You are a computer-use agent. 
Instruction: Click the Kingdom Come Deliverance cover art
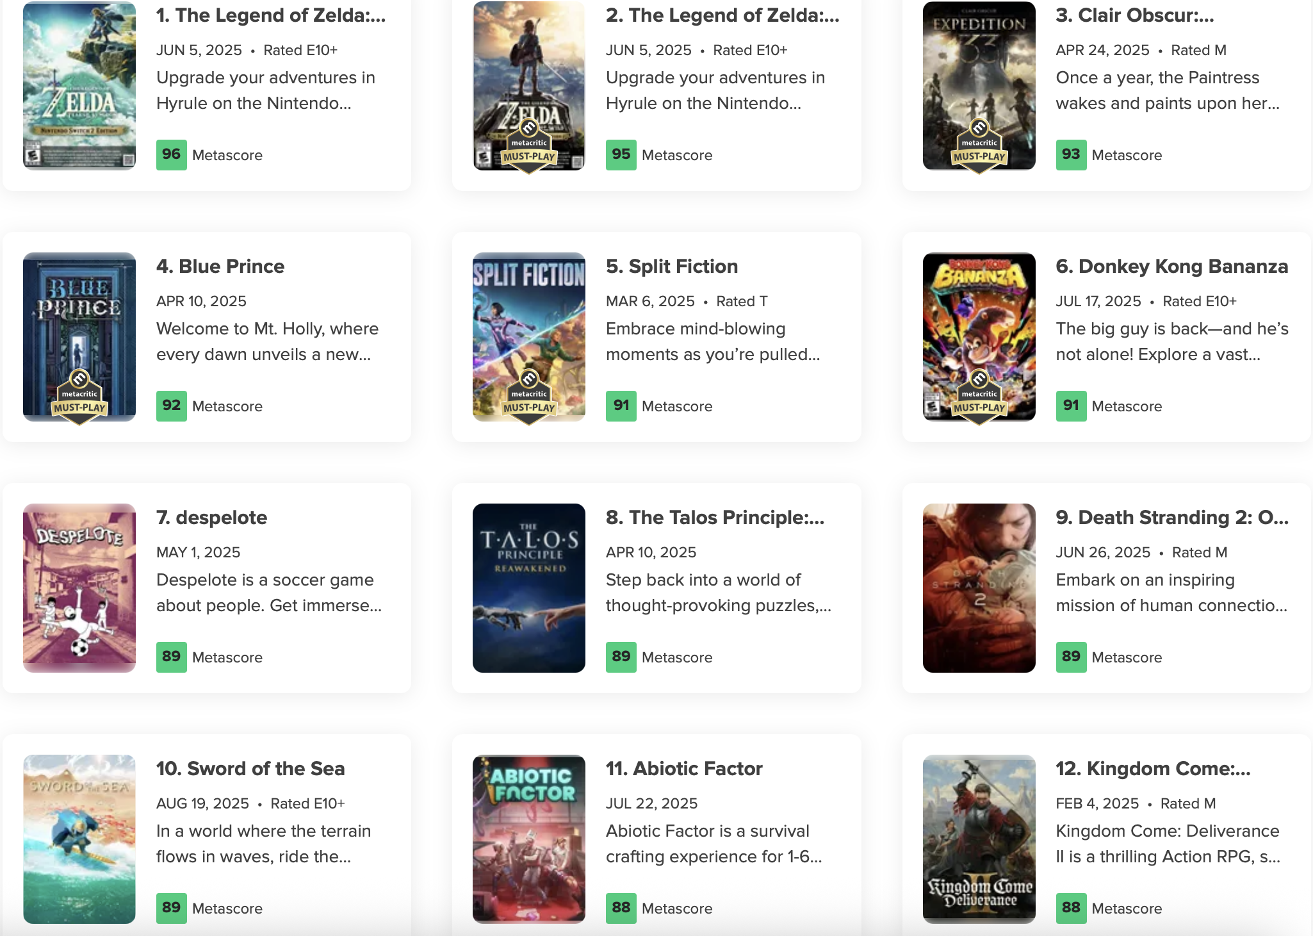[979, 839]
